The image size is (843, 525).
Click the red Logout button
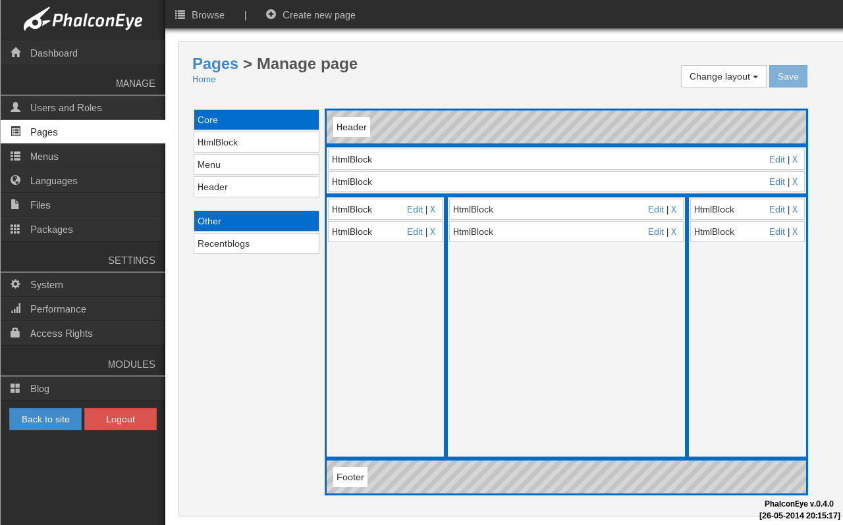(x=121, y=419)
